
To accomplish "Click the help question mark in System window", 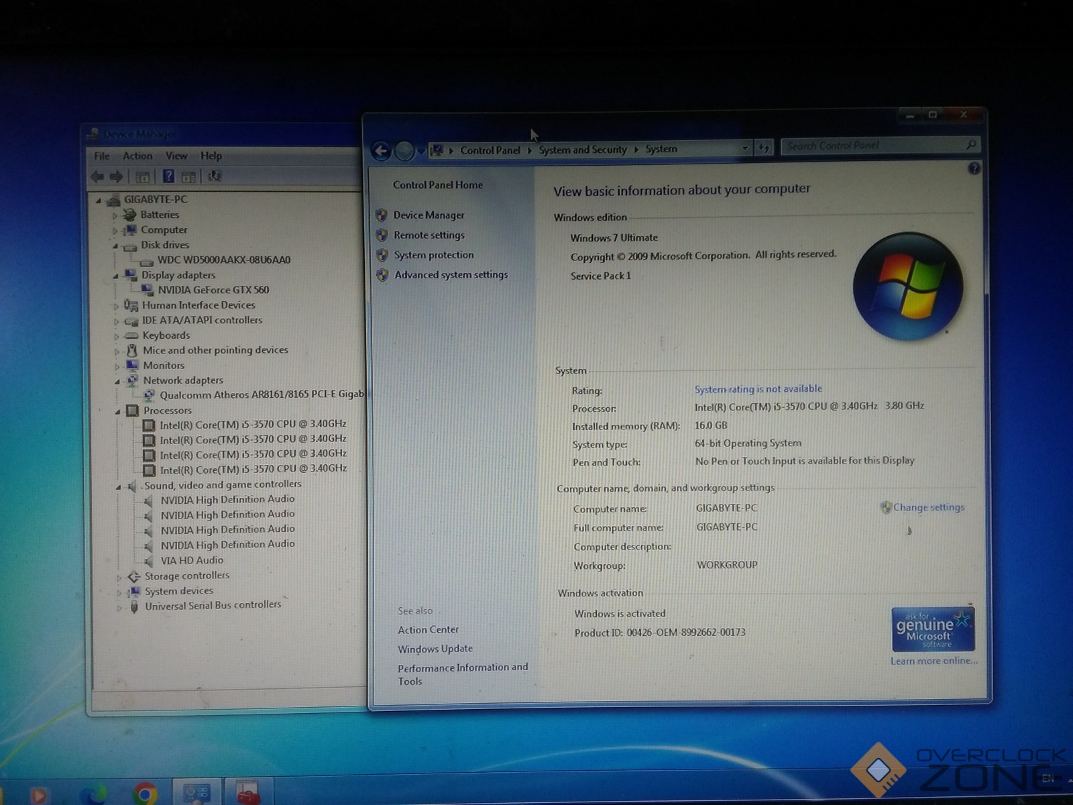I will [974, 168].
